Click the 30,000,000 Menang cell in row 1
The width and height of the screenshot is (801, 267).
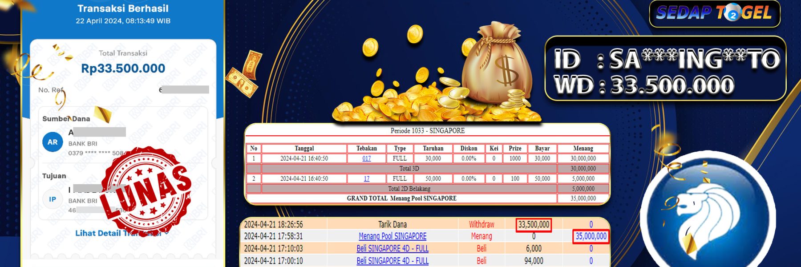[583, 158]
